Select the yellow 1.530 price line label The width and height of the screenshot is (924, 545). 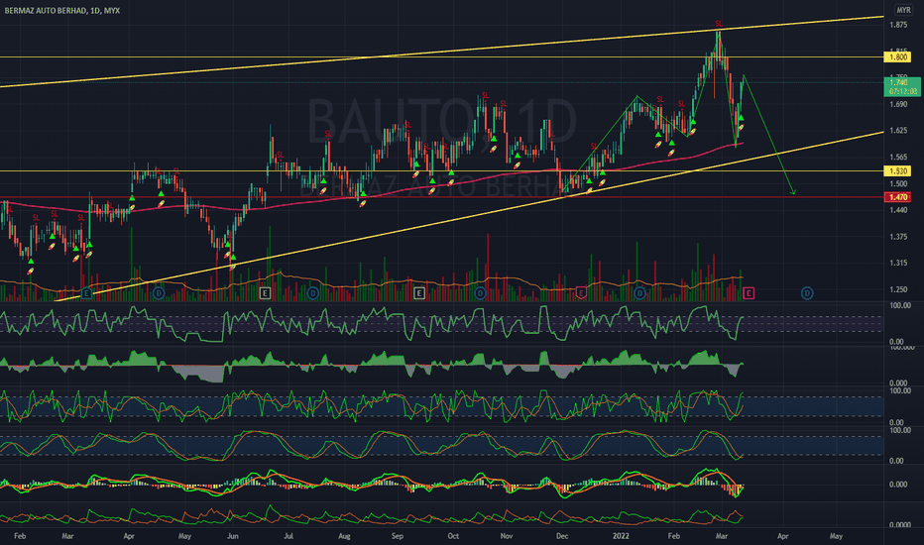[x=898, y=170]
